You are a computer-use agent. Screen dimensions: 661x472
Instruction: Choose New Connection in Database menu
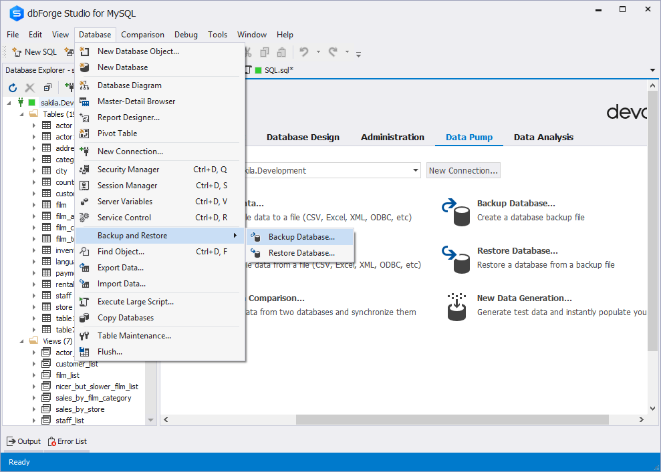160,152
